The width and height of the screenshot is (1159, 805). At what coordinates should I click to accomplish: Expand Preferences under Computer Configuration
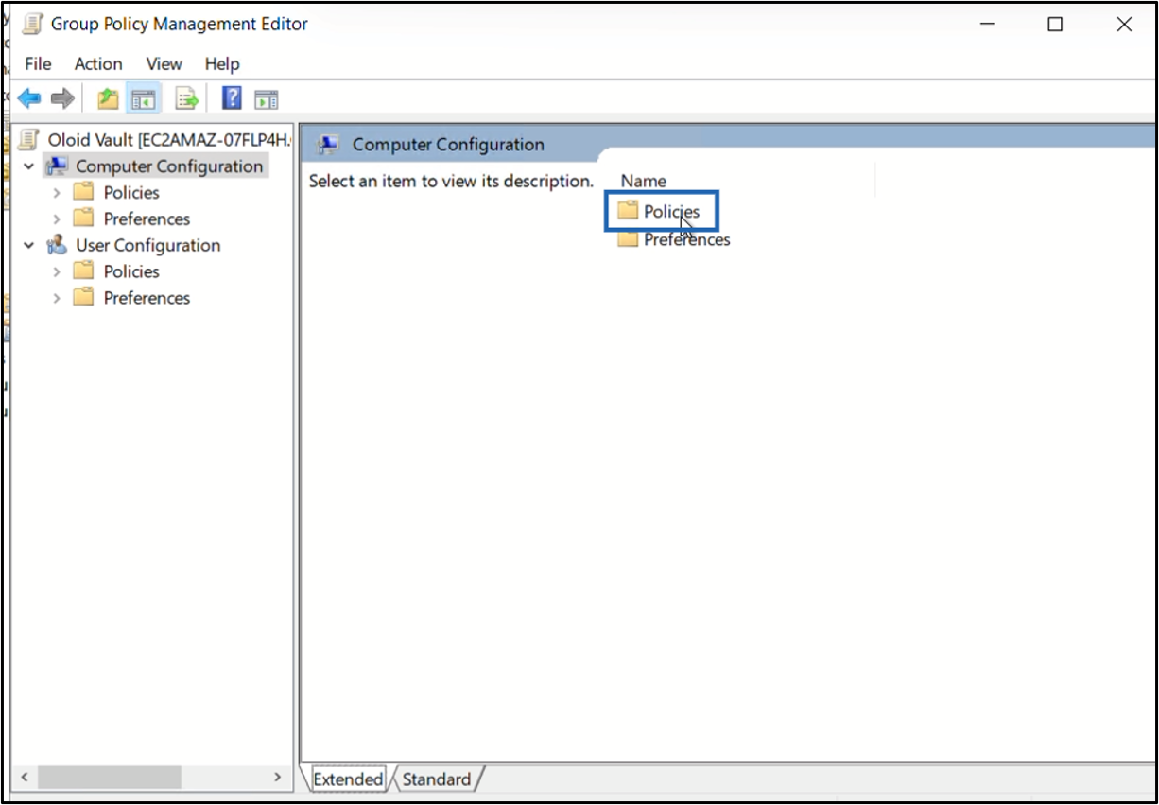click(57, 219)
